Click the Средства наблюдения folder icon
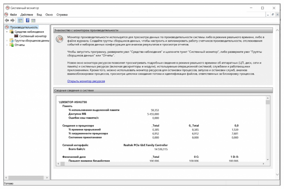This screenshot has height=189, width=284. (x=11, y=32)
